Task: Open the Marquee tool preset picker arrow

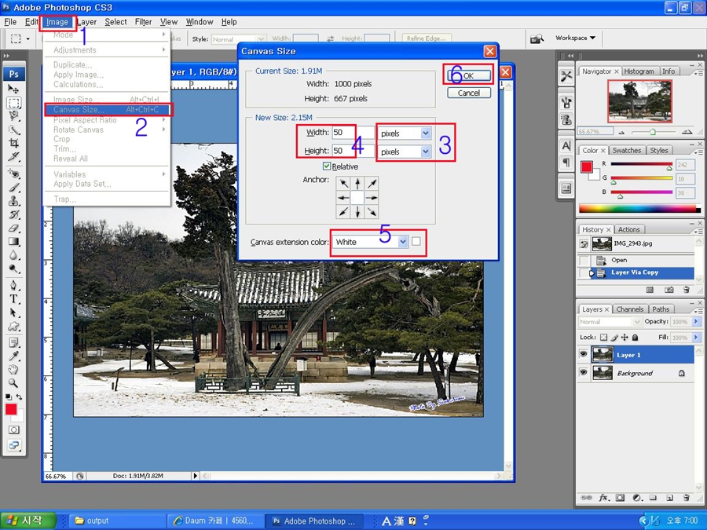Action: pyautogui.click(x=28, y=39)
